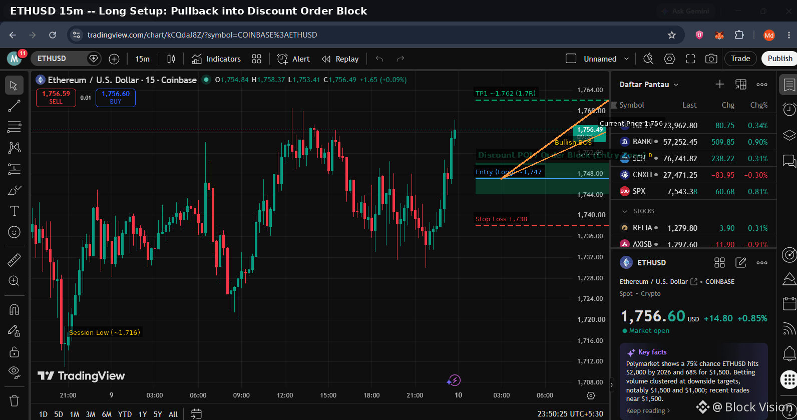The image size is (797, 420).
Task: Click the Trade button
Action: click(x=740, y=59)
